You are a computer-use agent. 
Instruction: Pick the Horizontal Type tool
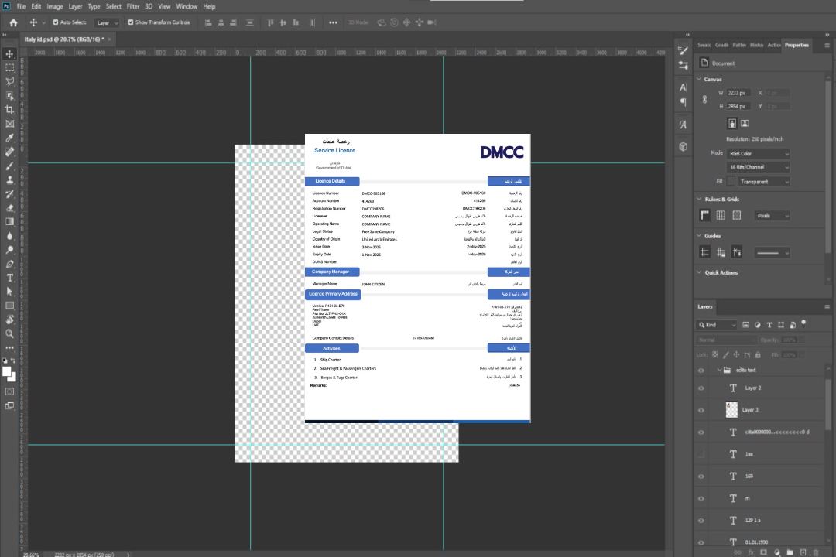click(10, 278)
